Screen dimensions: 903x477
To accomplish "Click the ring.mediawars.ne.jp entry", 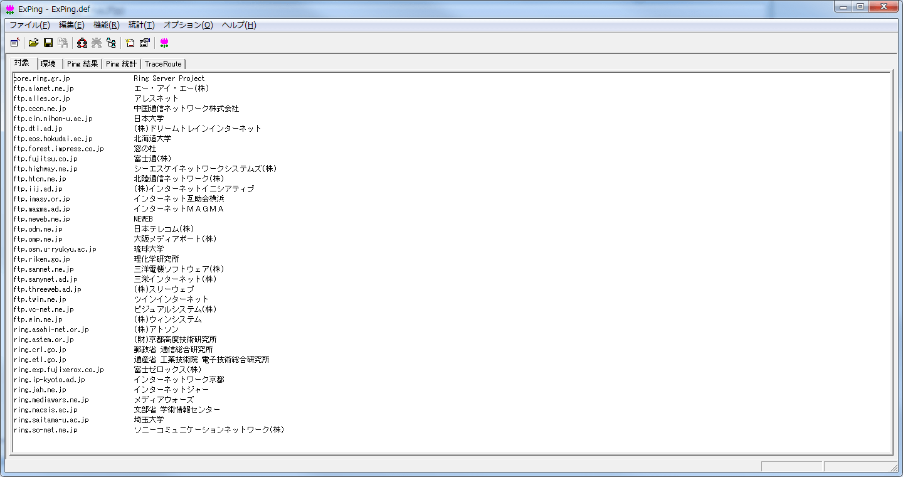I will [x=51, y=400].
